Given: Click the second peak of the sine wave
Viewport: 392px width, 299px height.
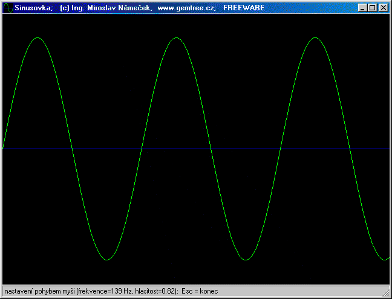Looking at the screenshot, I should [x=176, y=38].
